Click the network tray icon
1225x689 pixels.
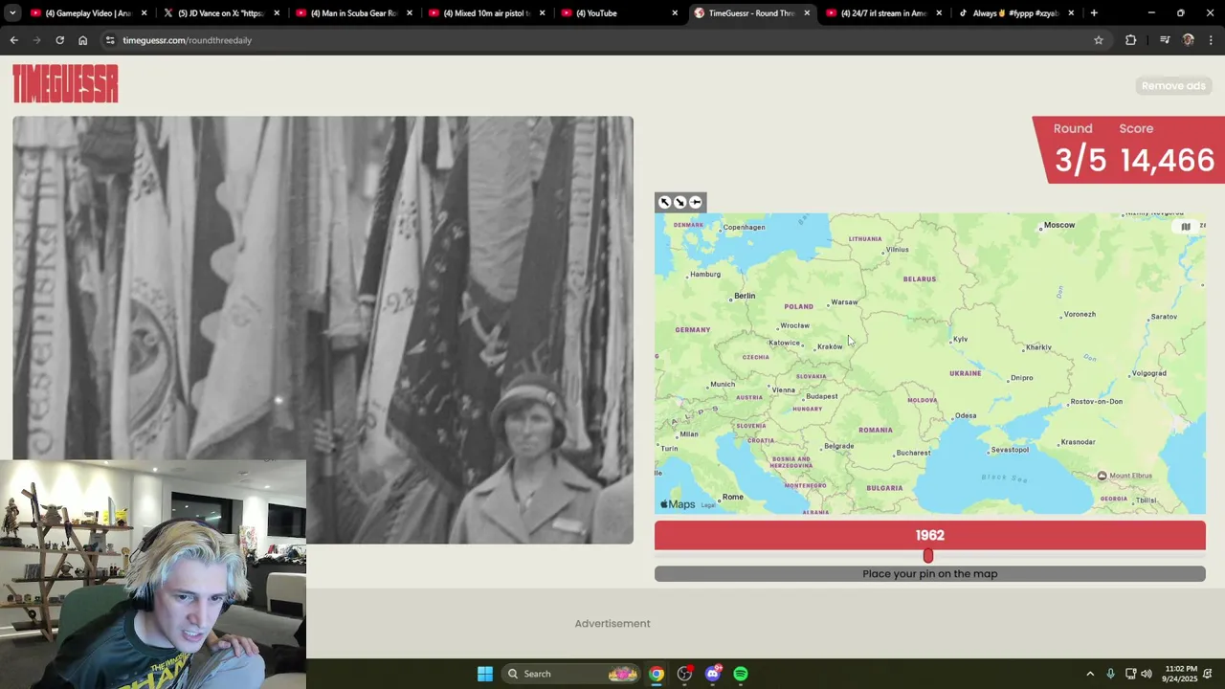point(1130,674)
